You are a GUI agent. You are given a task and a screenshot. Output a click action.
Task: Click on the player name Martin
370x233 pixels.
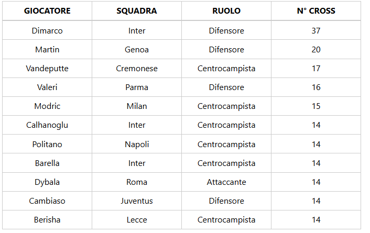click(x=47, y=50)
